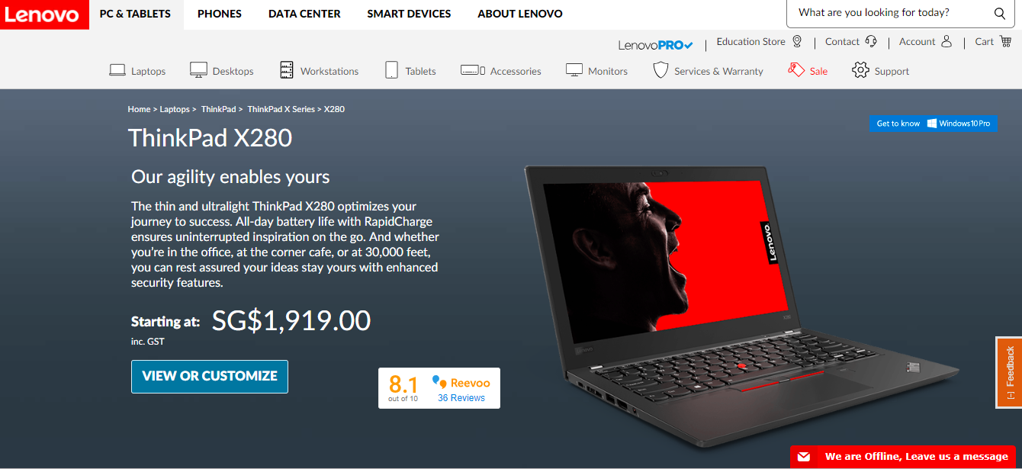Open the orange Feedback side tab

[x=1009, y=372]
